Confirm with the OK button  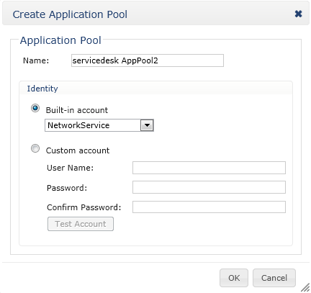tap(234, 278)
